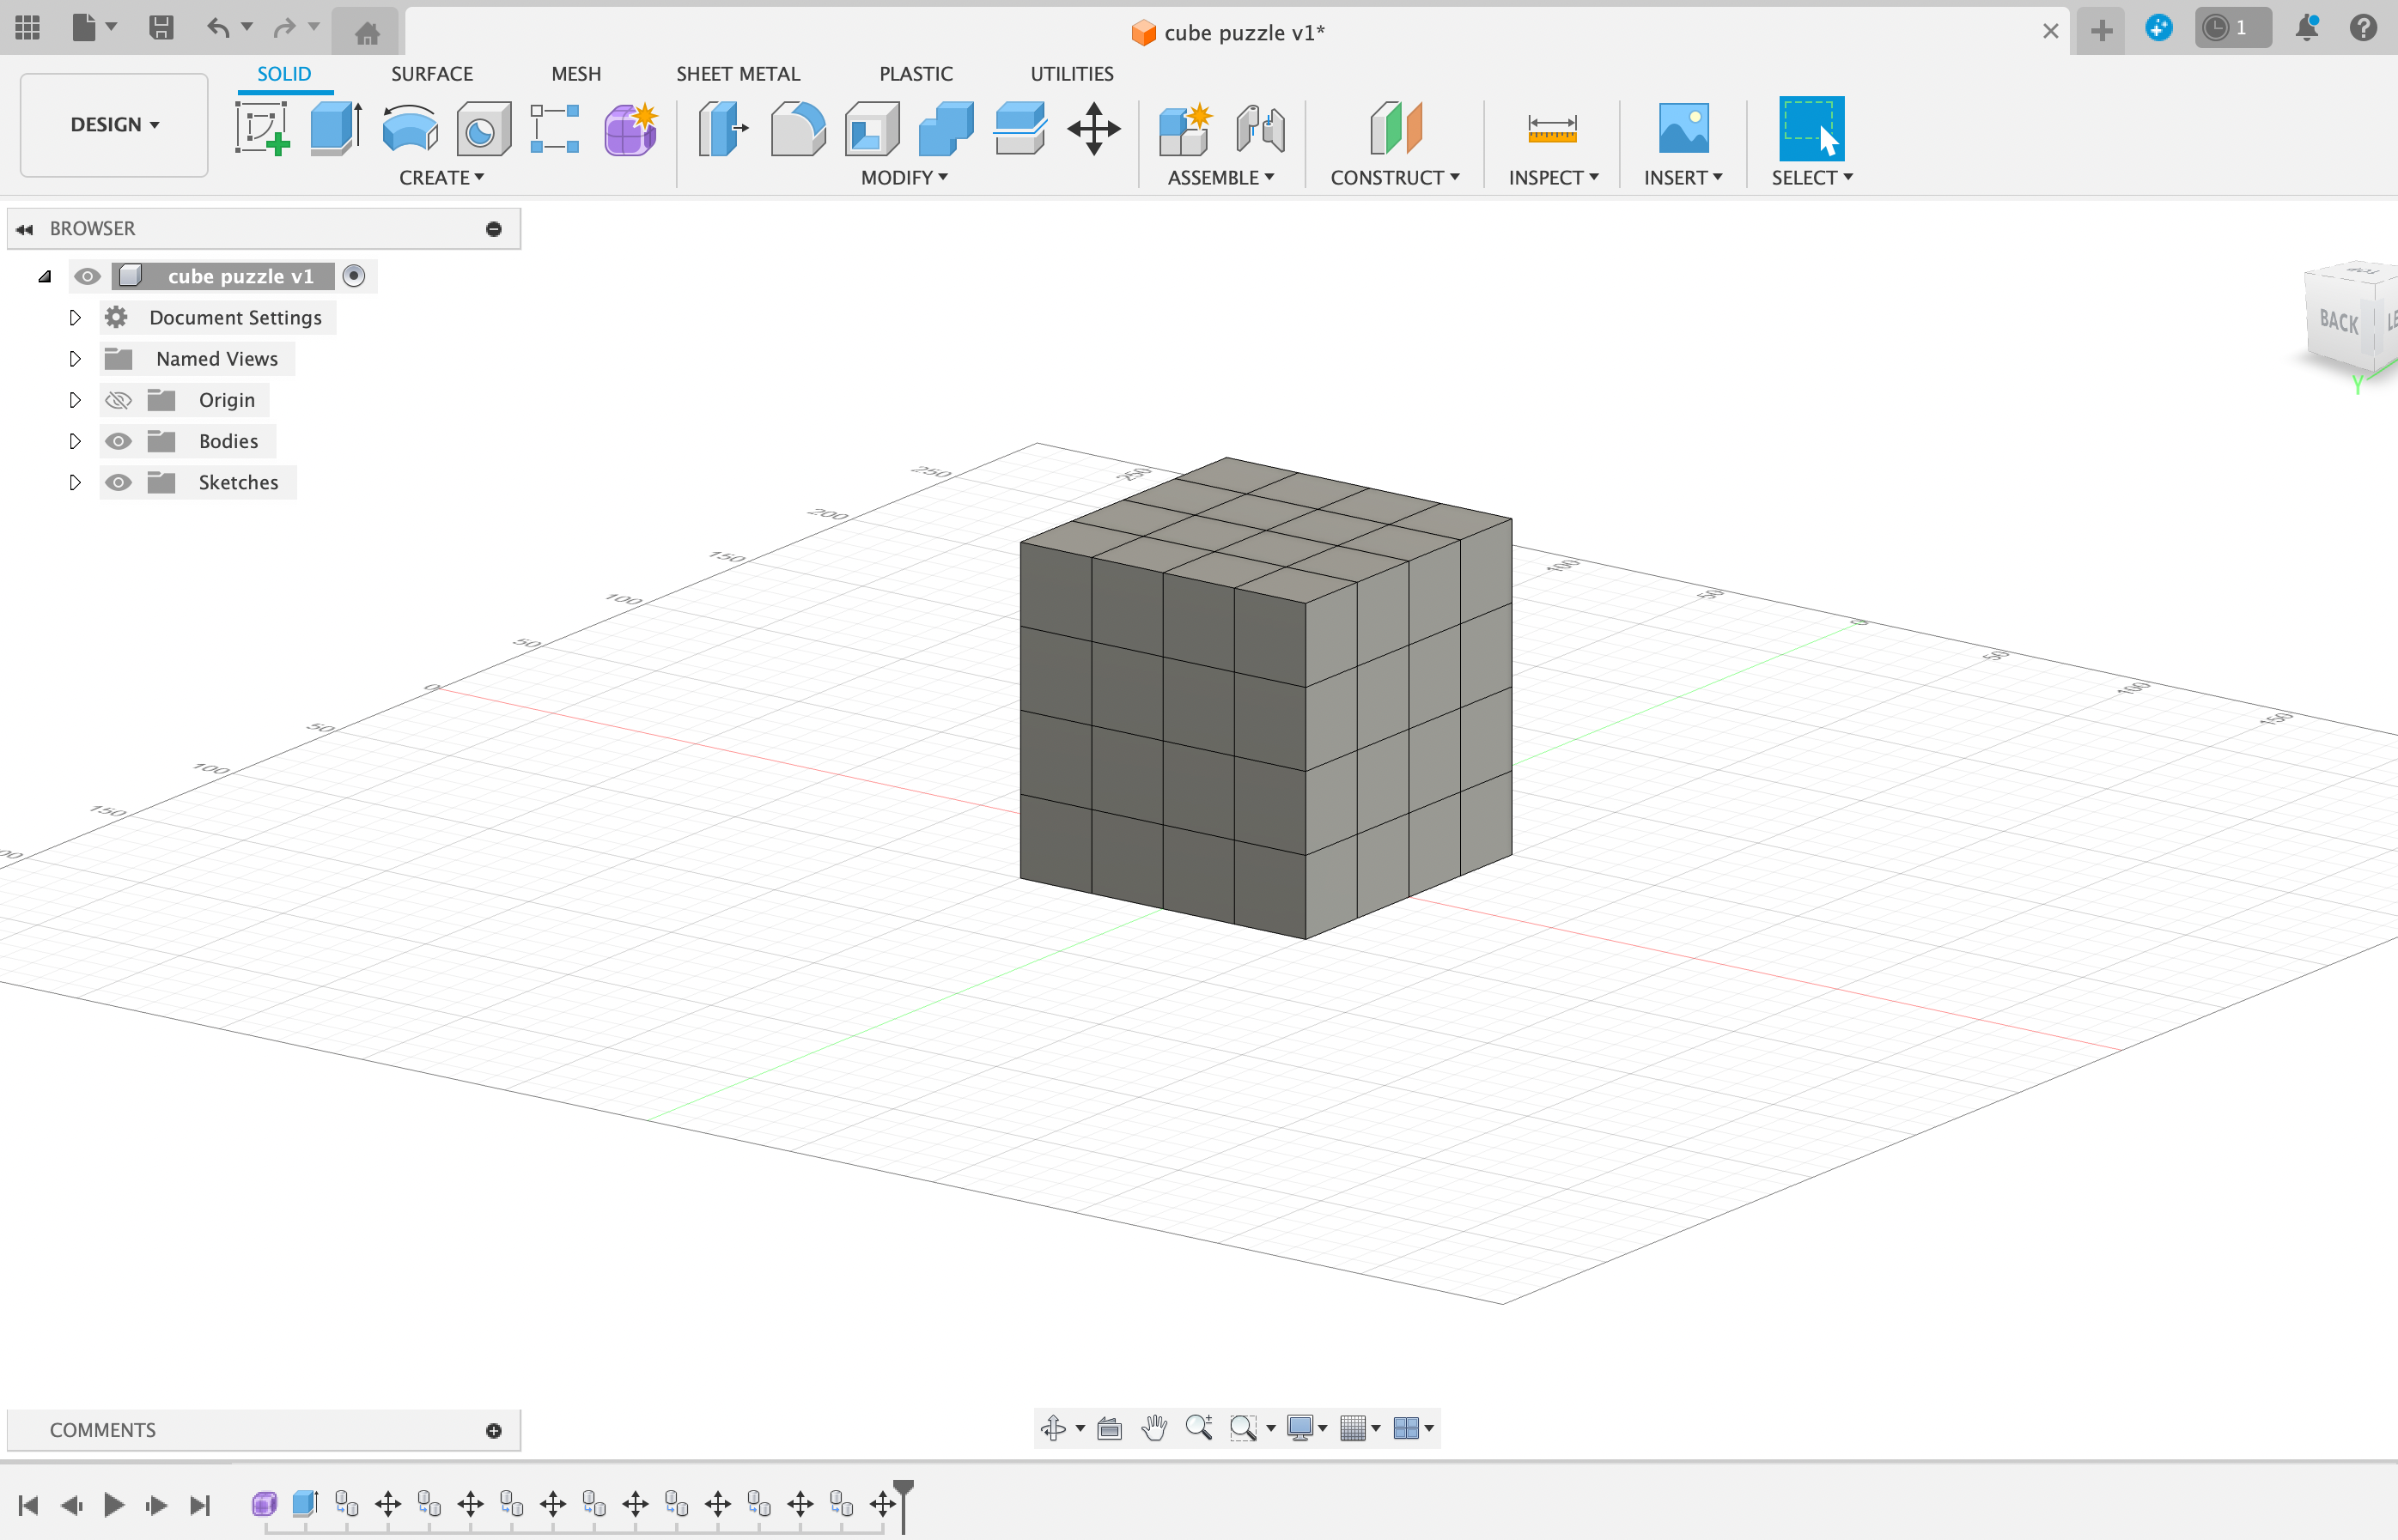Screen dimensions: 2398x1540
Task: Toggle visibility of Bodies folder
Action: (115, 440)
